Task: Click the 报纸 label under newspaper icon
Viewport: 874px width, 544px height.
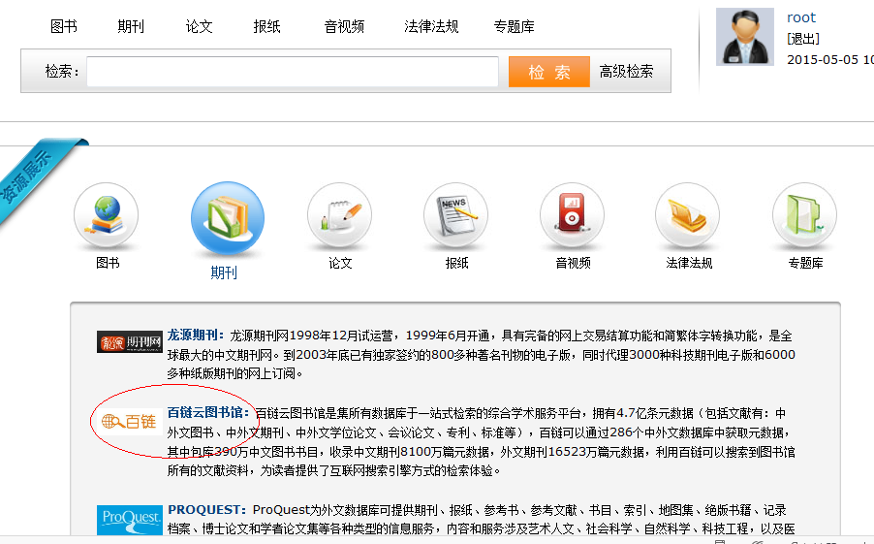Action: click(456, 263)
